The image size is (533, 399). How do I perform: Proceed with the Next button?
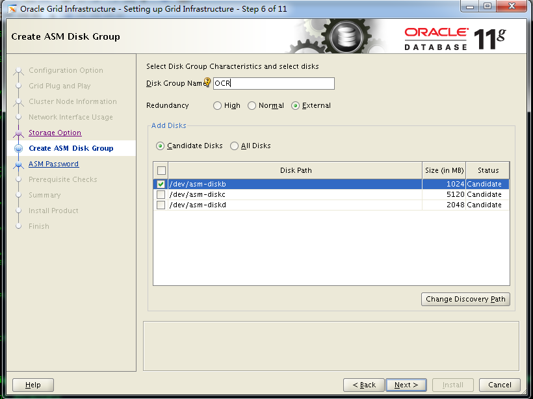pos(406,385)
